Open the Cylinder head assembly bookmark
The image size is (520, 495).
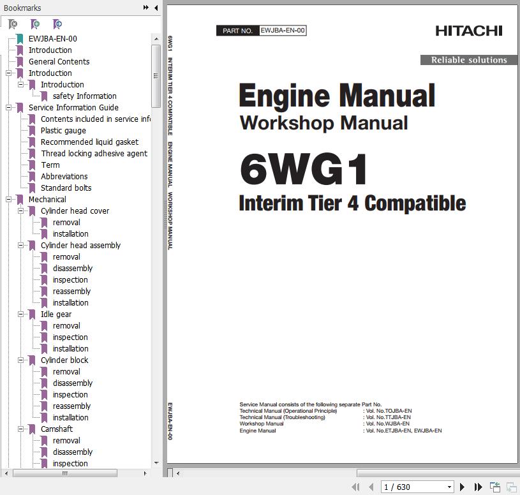pyautogui.click(x=80, y=246)
